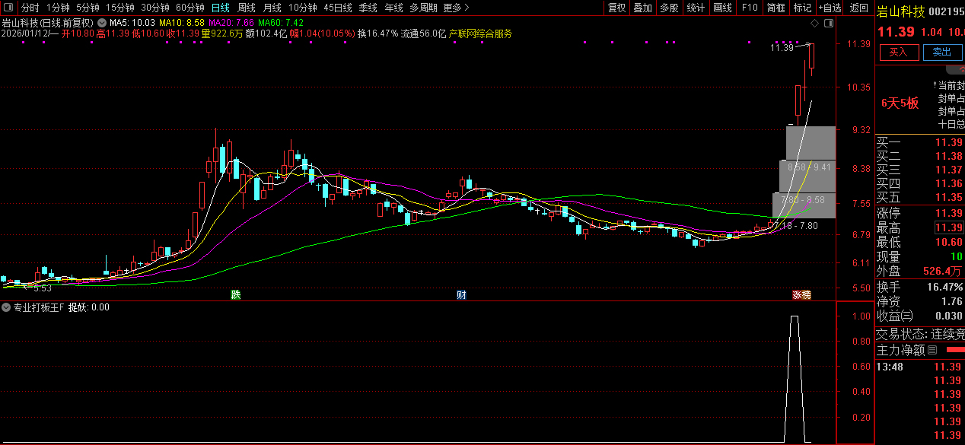The height and width of the screenshot is (445, 965).
Task: Click the 交易状态 status line
Action: click(920, 334)
